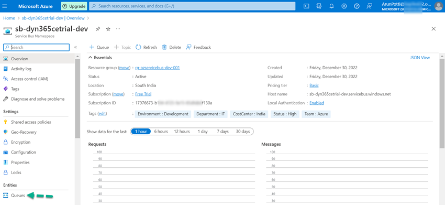
Task: Add a new Queue
Action: pyautogui.click(x=99, y=47)
